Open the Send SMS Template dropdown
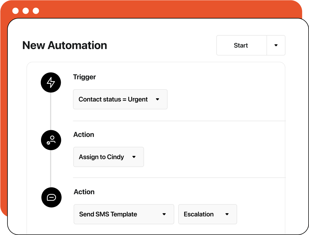 click(x=124, y=214)
